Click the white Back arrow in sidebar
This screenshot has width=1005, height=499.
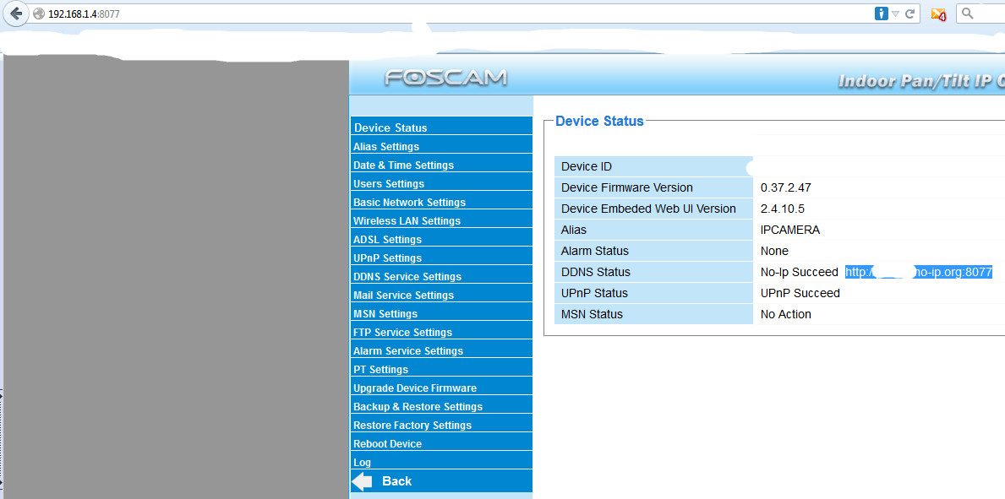[x=363, y=481]
